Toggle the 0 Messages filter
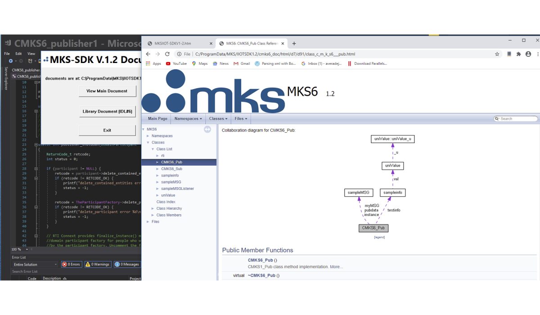The width and height of the screenshot is (540, 315). coord(127,264)
